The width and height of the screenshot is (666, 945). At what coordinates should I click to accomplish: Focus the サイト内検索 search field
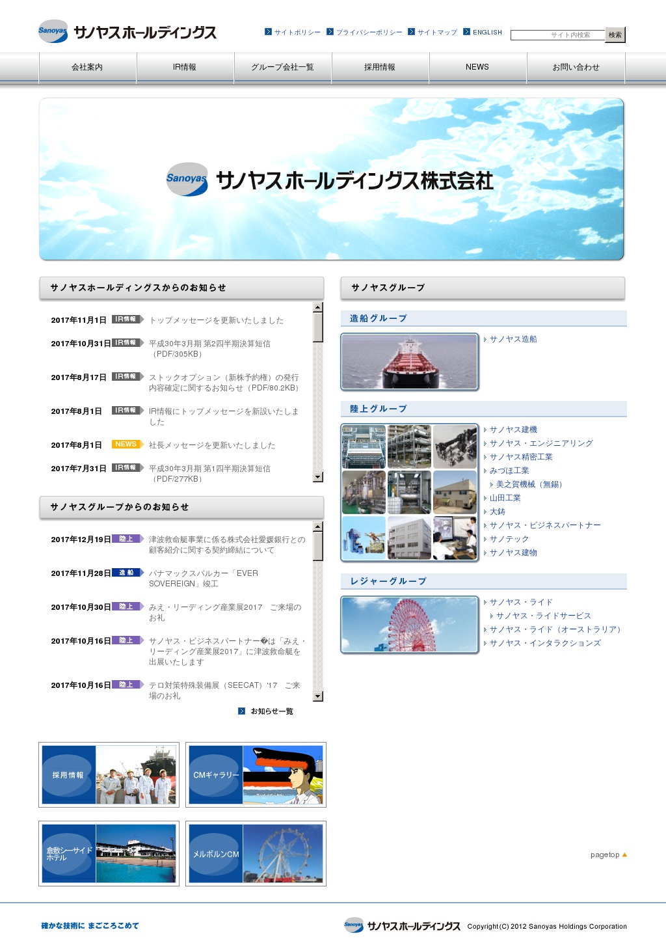coord(558,35)
